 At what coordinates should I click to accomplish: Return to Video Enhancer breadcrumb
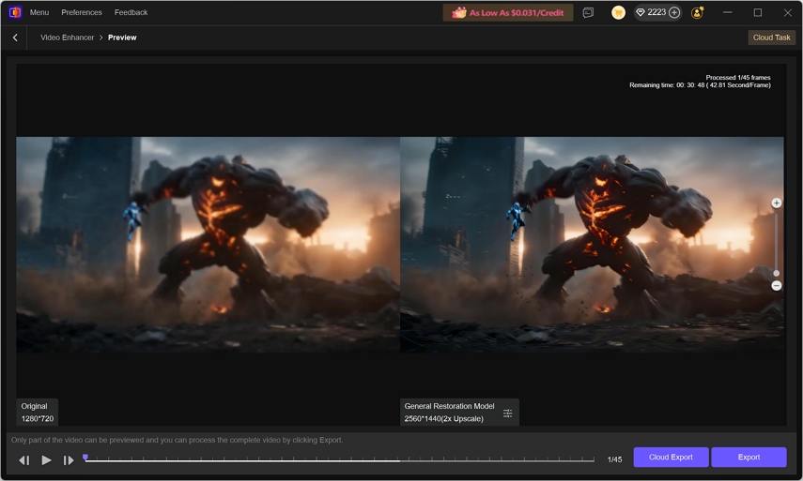(67, 38)
